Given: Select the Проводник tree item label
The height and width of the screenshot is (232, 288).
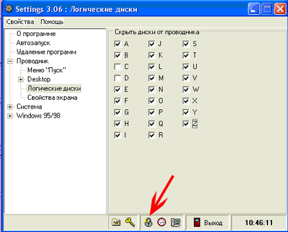Looking at the screenshot, I should (33, 61).
